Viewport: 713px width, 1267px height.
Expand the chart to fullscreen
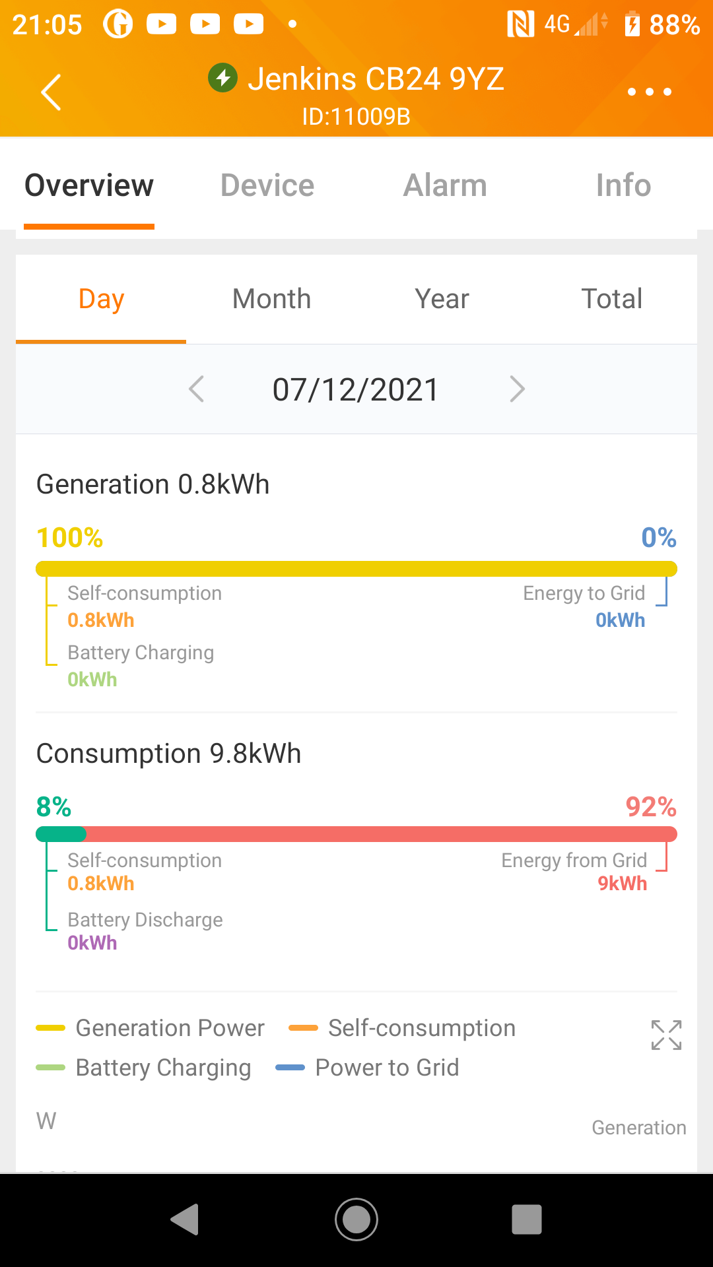click(x=666, y=1035)
